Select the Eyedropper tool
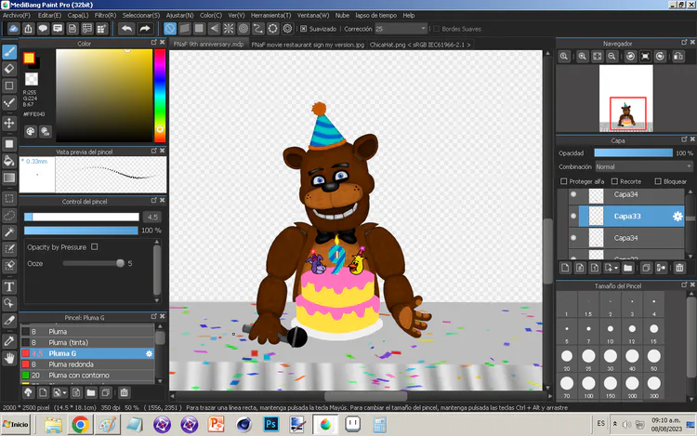 pos(9,341)
